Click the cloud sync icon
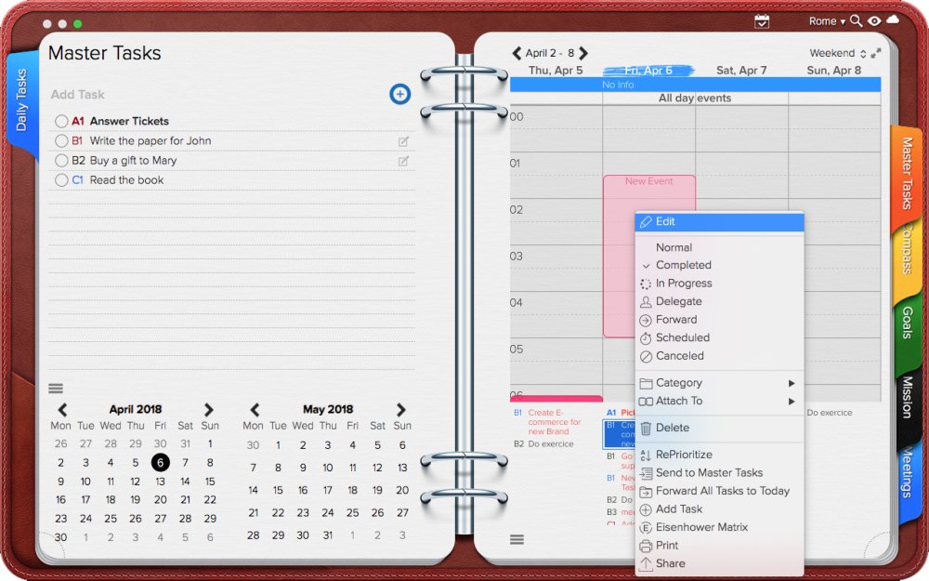The width and height of the screenshot is (929, 581). pyautogui.click(x=893, y=20)
